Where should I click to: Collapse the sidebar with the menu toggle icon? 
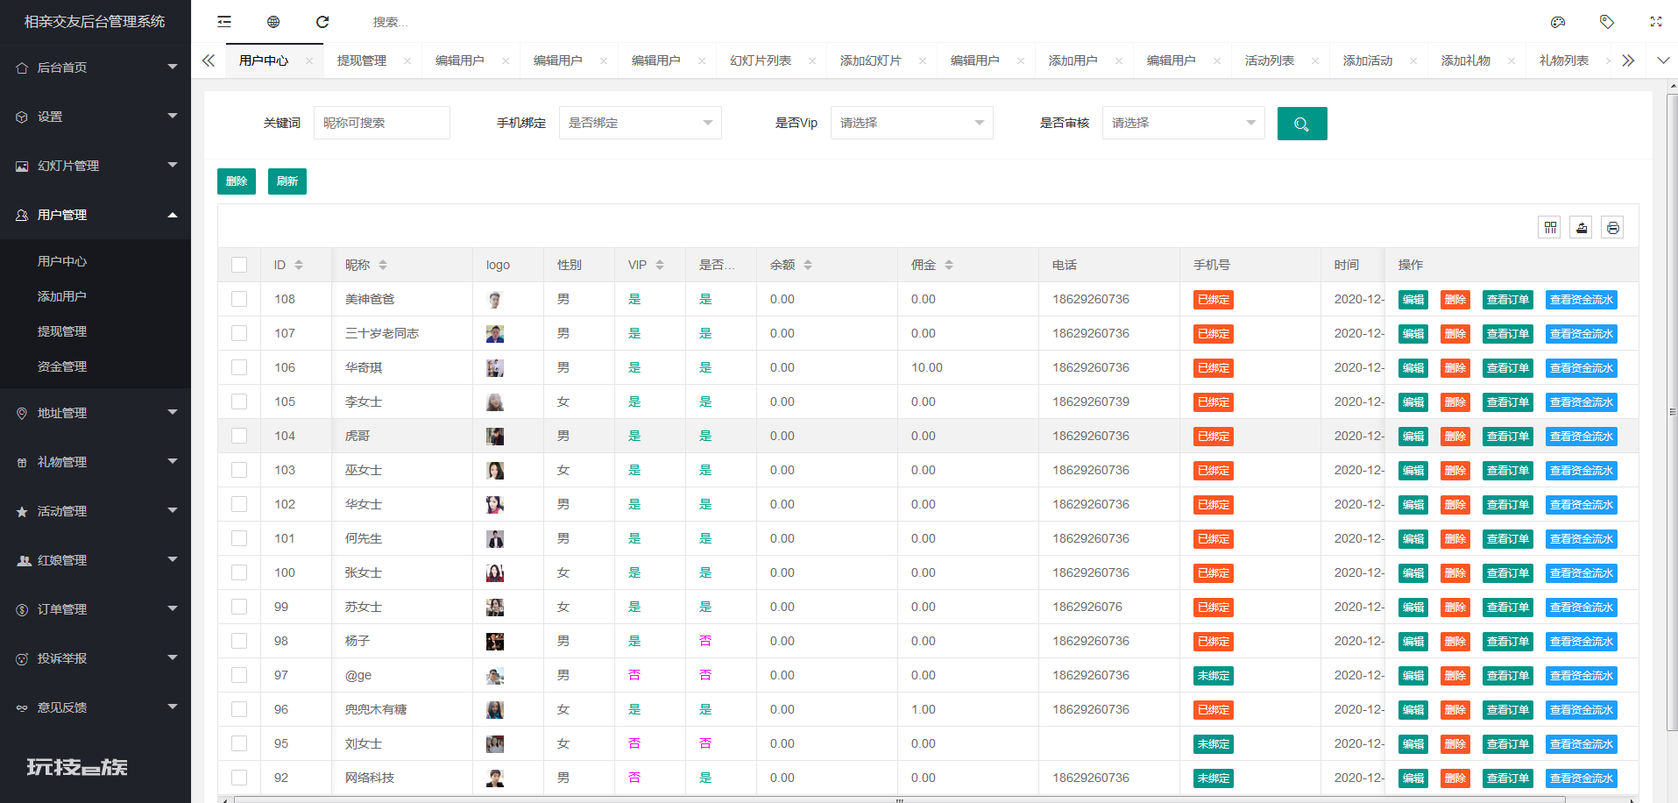pyautogui.click(x=224, y=22)
